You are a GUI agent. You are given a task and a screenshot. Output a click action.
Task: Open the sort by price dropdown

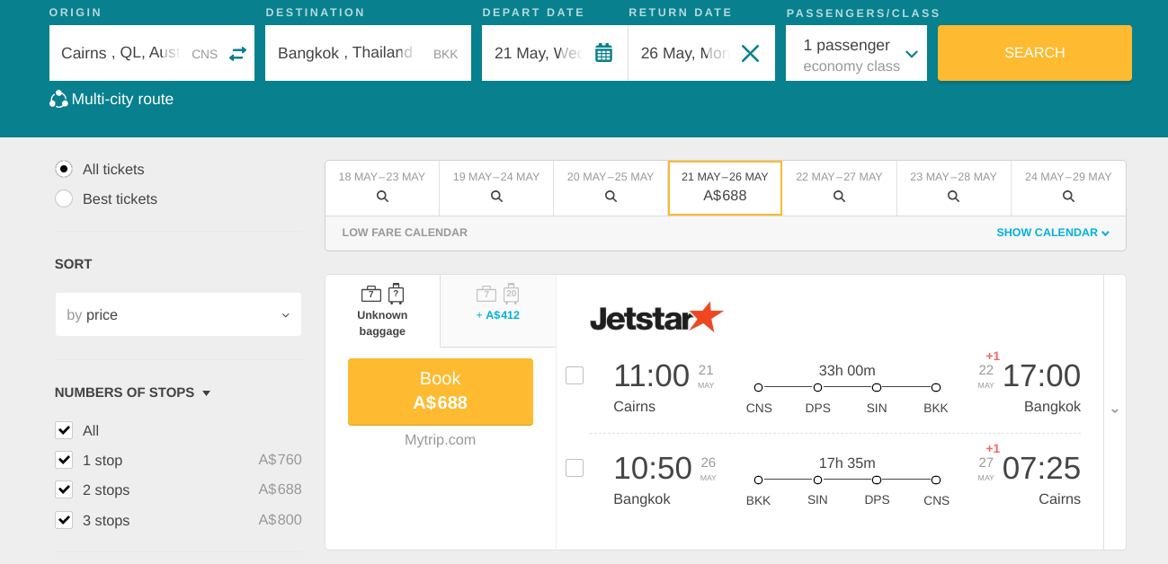pyautogui.click(x=178, y=314)
